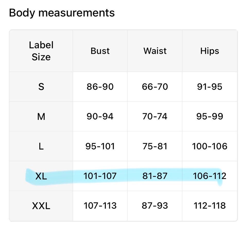Click the highlighted 101-107 bust value
247x231 pixels.
click(x=100, y=176)
